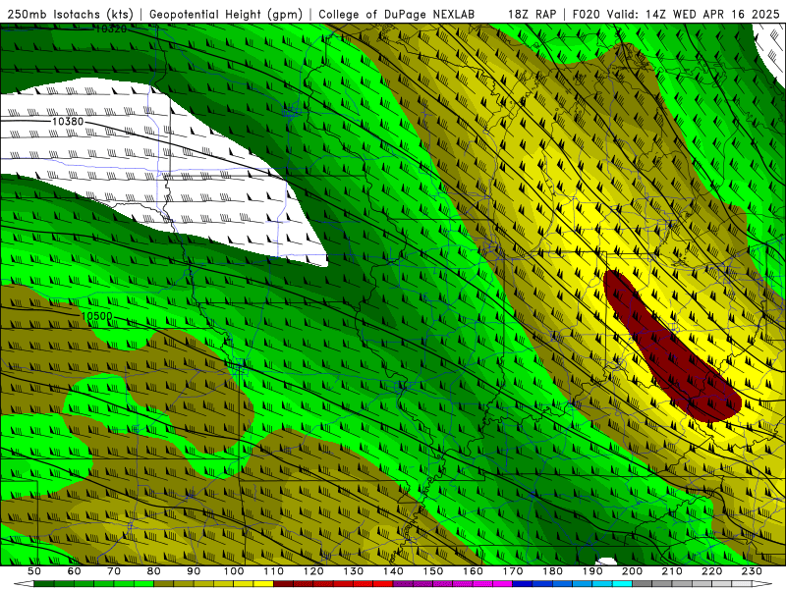Click the colorbar value 190

pyautogui.click(x=592, y=571)
